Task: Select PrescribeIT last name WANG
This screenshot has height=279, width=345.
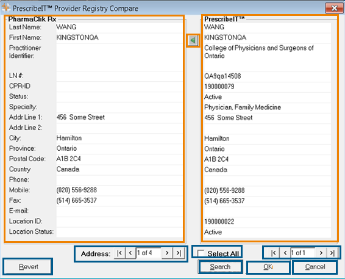Action: [x=268, y=27]
